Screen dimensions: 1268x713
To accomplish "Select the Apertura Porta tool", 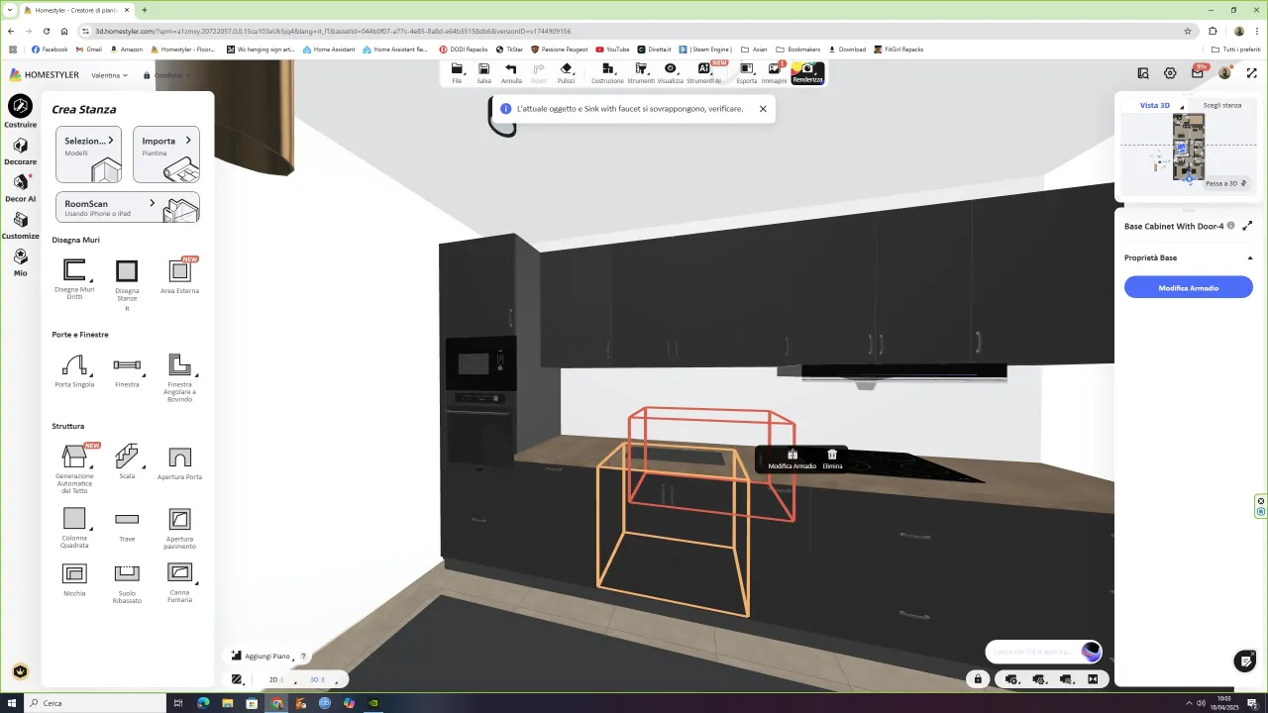I will (179, 462).
